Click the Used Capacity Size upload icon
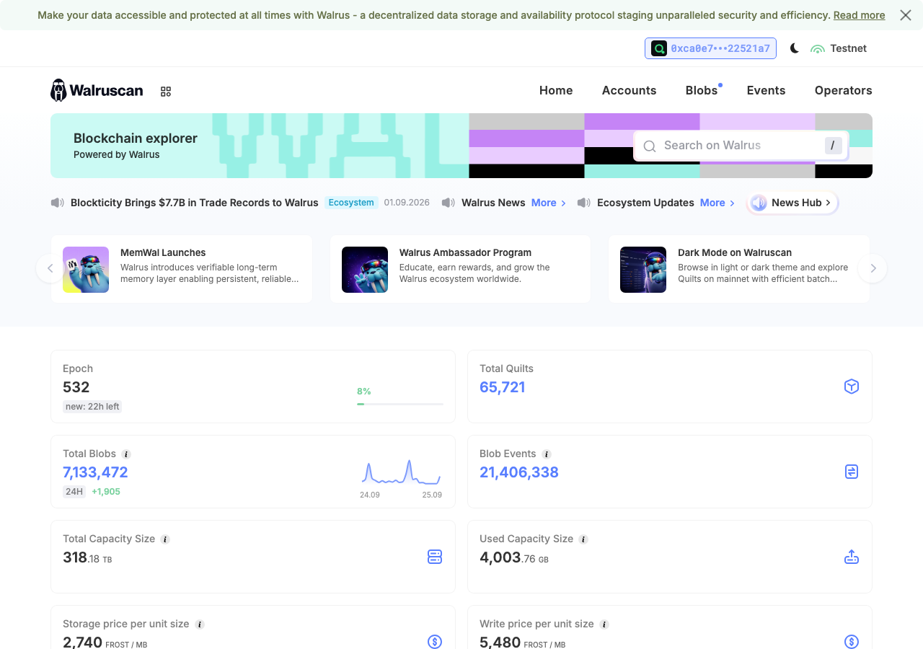This screenshot has height=649, width=923. tap(852, 557)
